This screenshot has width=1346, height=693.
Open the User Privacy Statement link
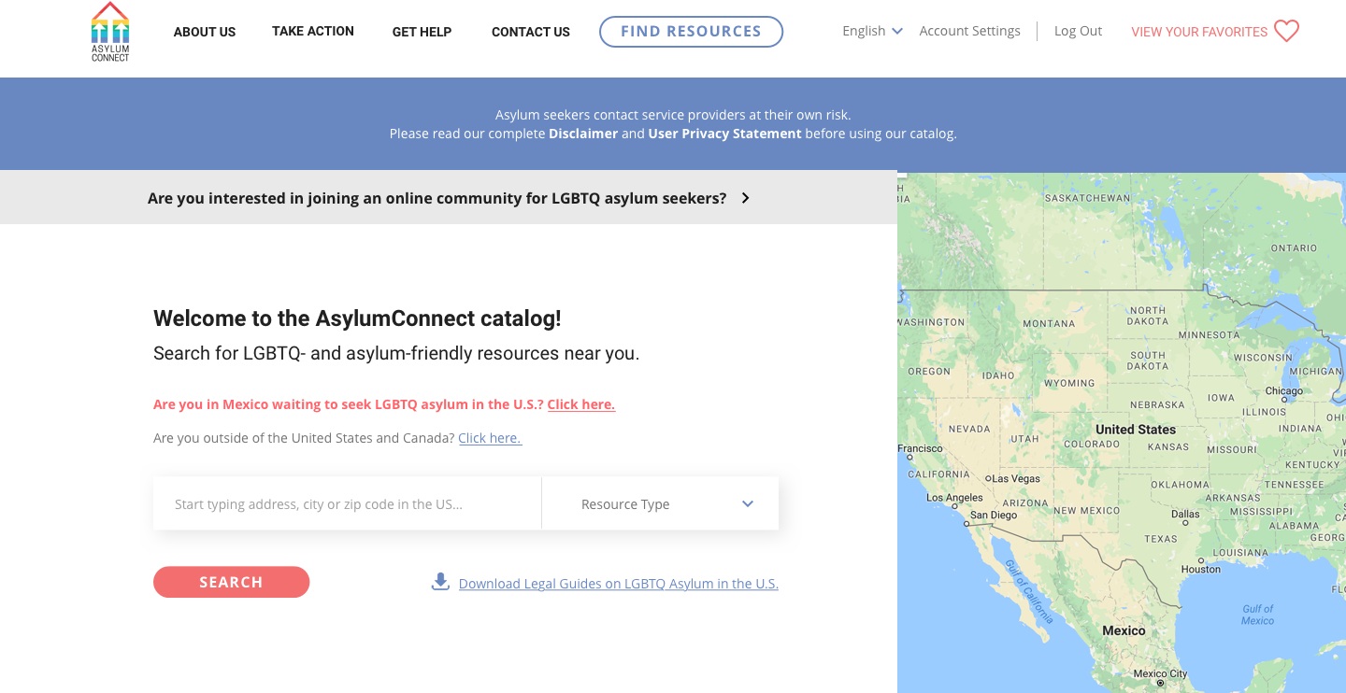[x=724, y=134]
